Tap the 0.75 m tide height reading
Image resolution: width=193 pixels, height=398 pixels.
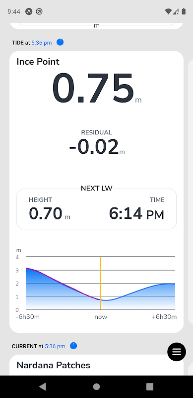(x=96, y=88)
